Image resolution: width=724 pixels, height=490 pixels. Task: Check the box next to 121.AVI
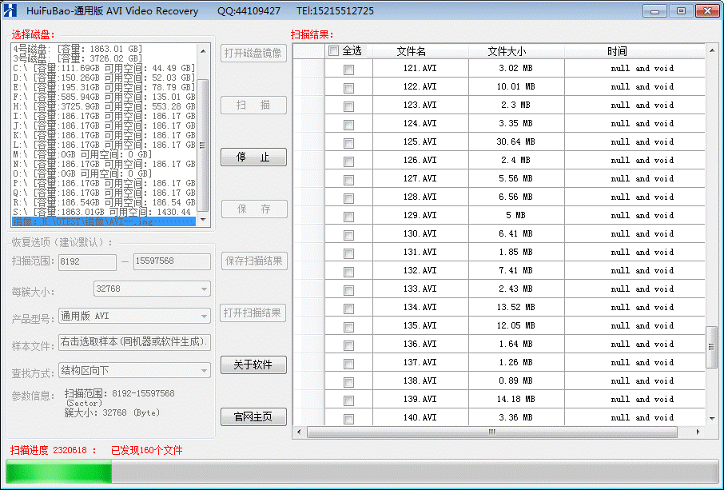coord(348,69)
